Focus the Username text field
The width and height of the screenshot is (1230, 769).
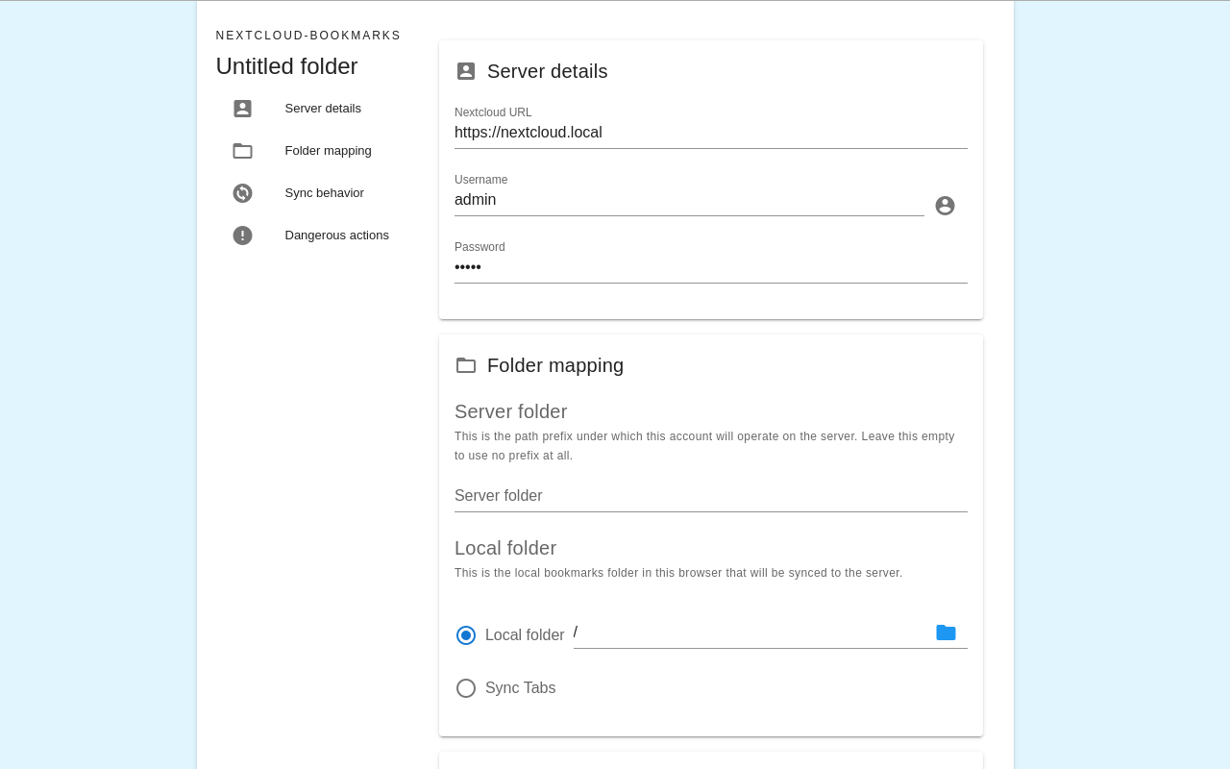pyautogui.click(x=688, y=200)
